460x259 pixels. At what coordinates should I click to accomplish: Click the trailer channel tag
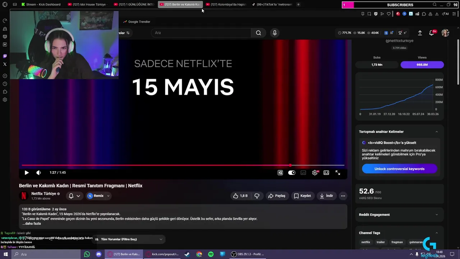tap(381, 242)
